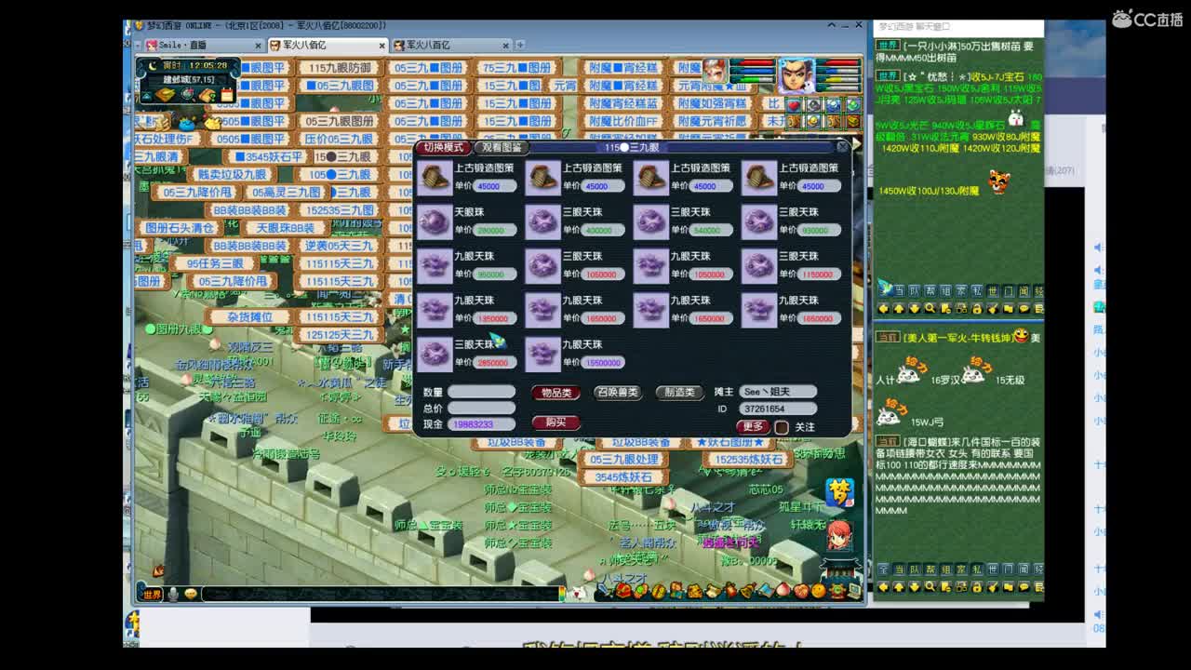Click the seller ID 37261654
The width and height of the screenshot is (1191, 670).
[778, 409]
